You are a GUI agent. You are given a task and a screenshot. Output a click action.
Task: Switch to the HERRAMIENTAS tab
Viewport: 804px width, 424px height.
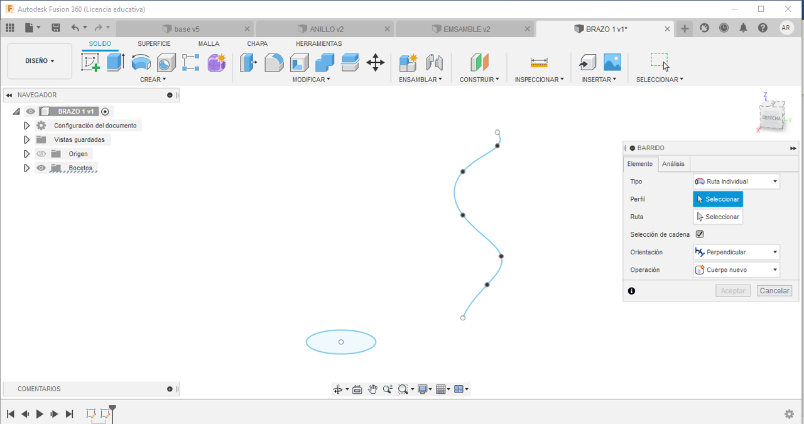pos(318,44)
